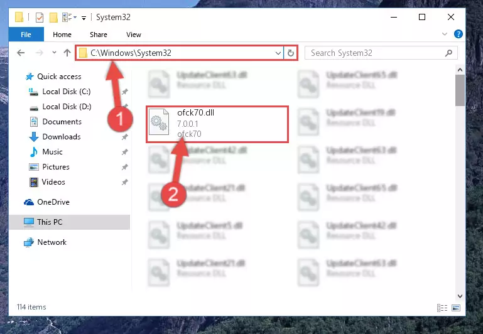The image size is (483, 334).
Task: Go up one folder level
Action: click(x=67, y=53)
